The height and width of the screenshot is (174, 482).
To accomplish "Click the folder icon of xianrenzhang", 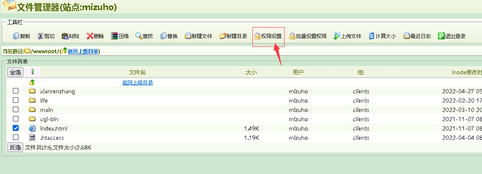I will pyautogui.click(x=32, y=91).
